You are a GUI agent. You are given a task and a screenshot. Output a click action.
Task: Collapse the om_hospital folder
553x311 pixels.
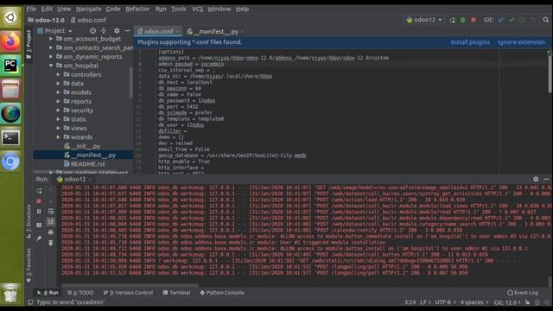point(51,66)
